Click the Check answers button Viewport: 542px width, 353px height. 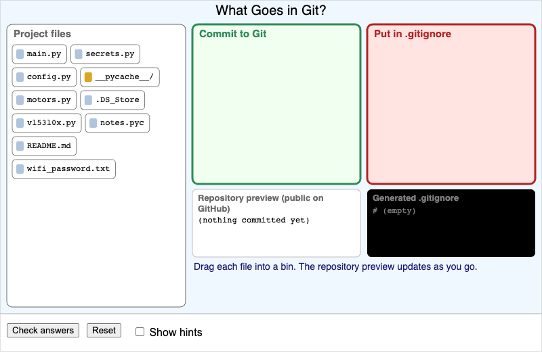point(43,331)
